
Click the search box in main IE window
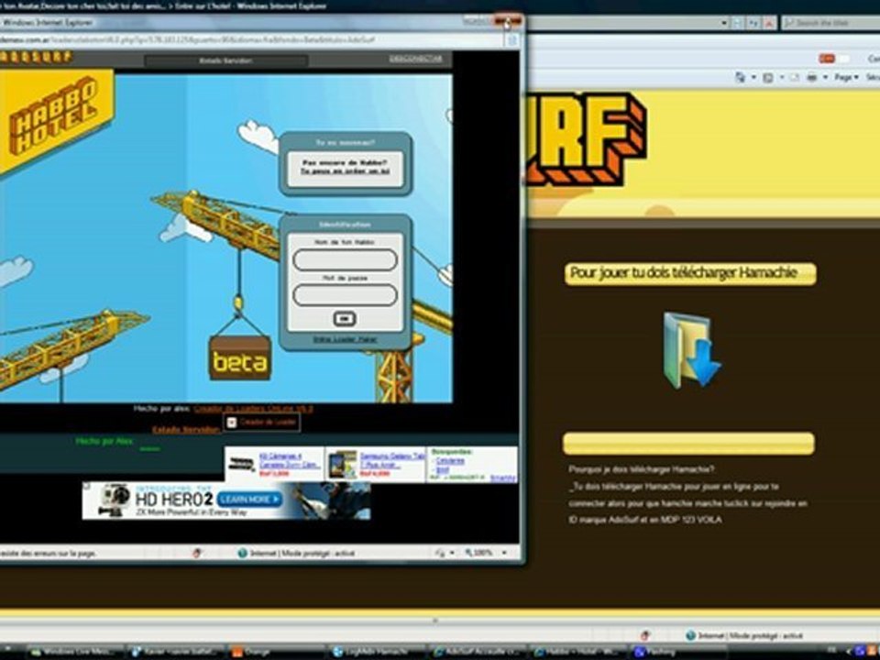pos(830,23)
